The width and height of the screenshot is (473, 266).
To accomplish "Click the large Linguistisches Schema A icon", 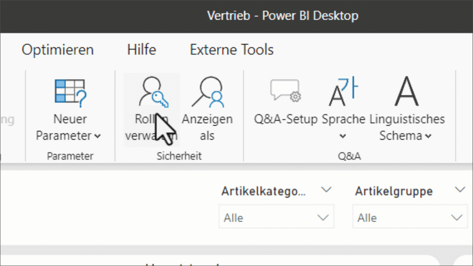I will click(406, 92).
